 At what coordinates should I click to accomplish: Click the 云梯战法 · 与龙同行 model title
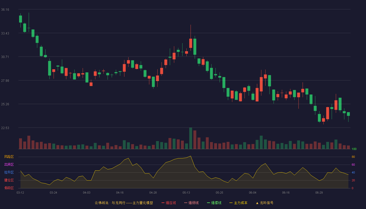click(x=124, y=203)
